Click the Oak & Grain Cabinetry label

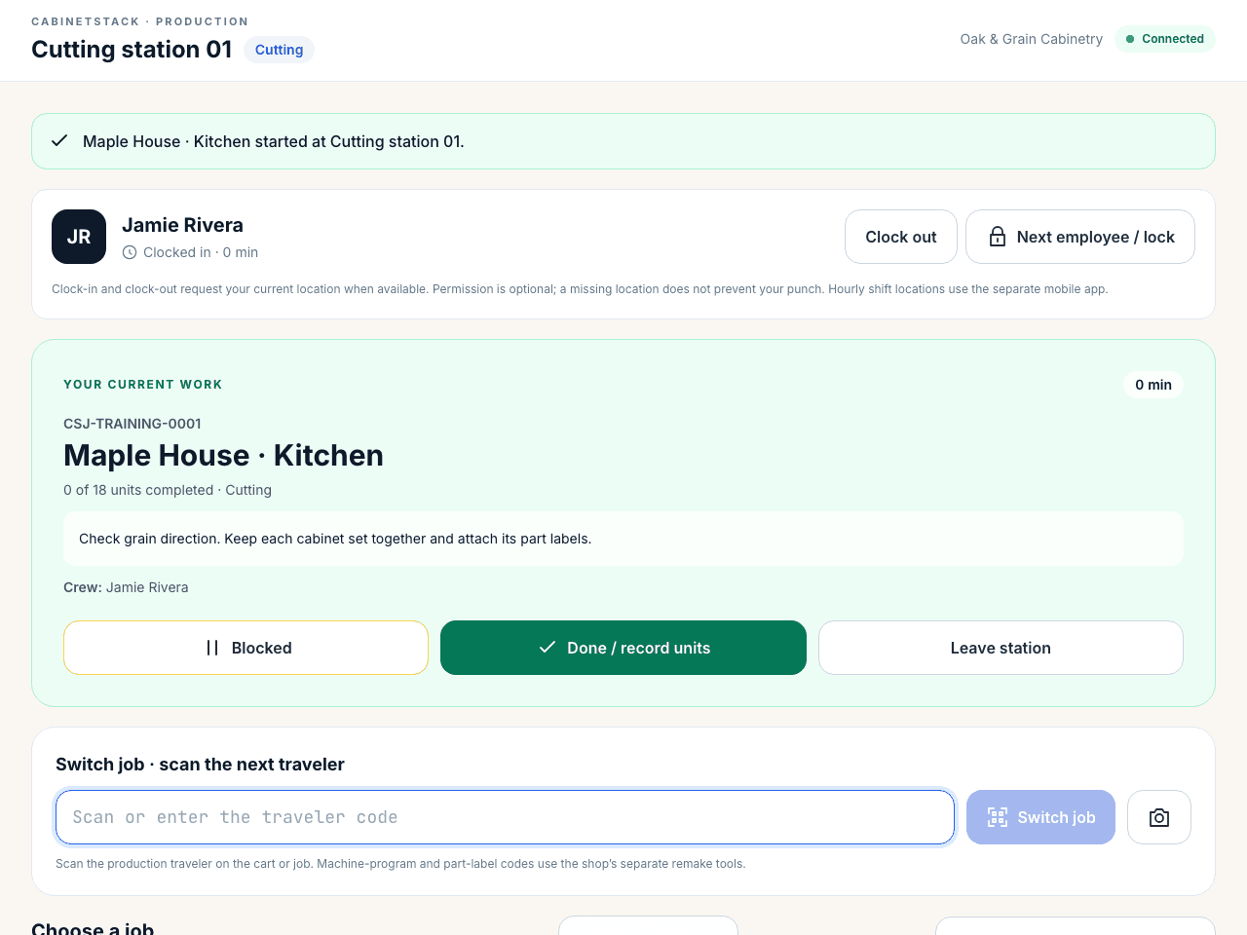(x=1032, y=39)
